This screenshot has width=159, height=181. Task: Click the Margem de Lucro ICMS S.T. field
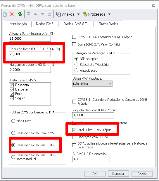30,70
